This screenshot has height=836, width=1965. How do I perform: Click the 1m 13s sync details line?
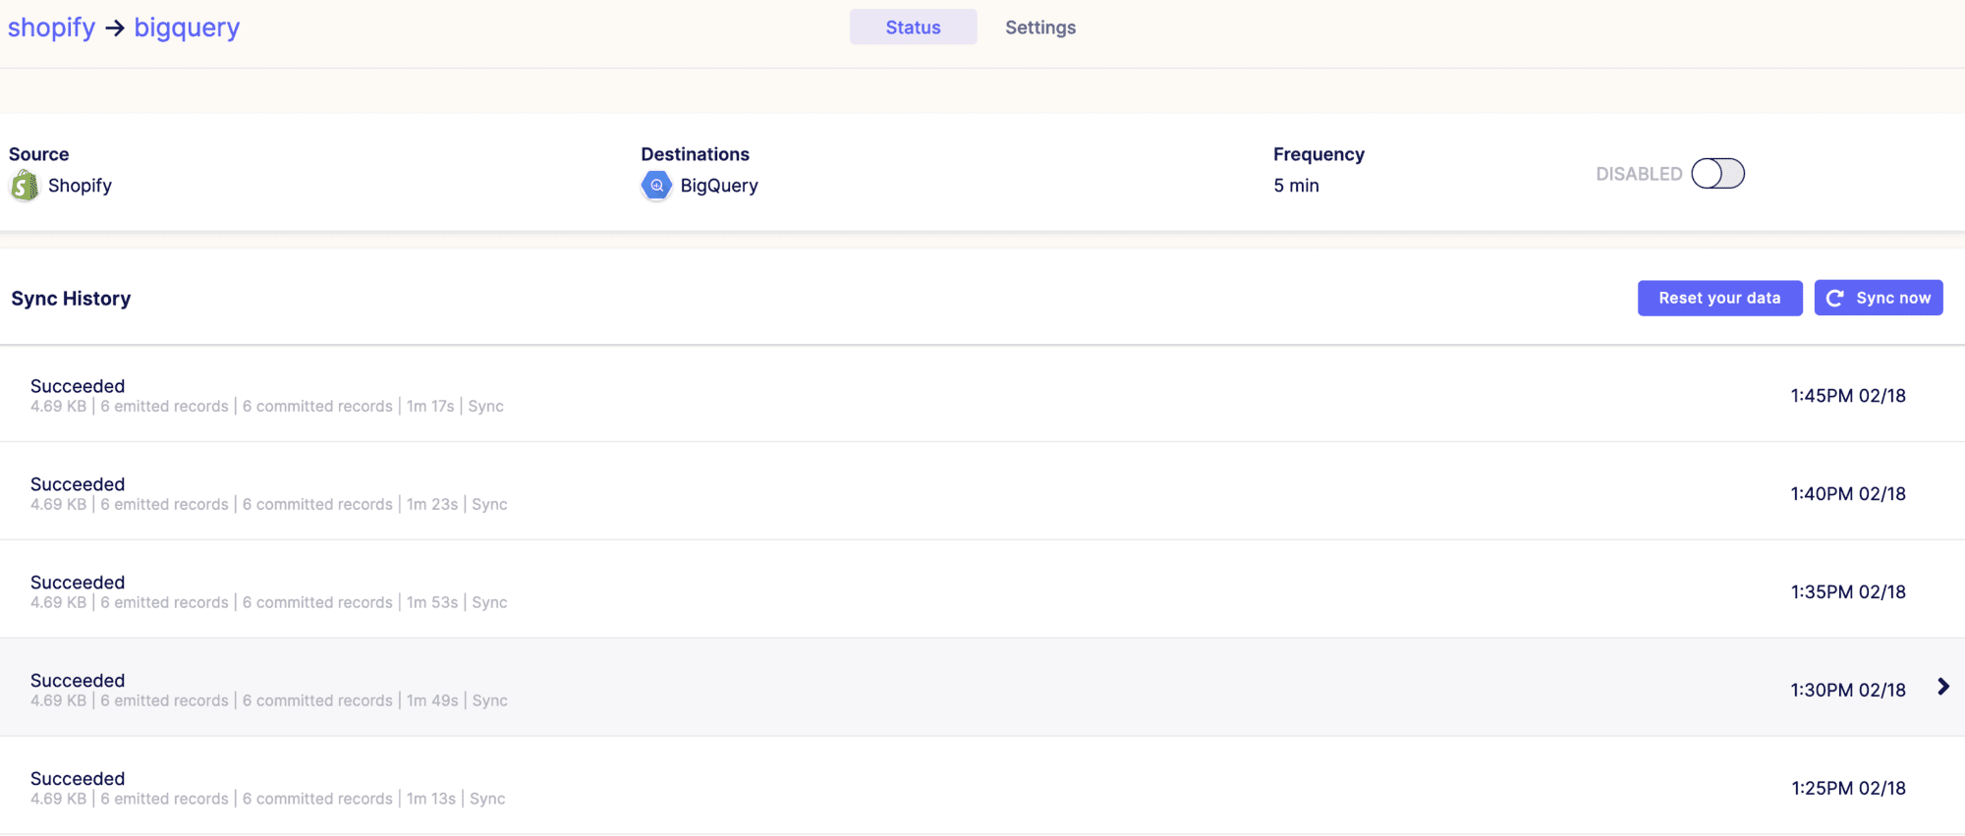[x=267, y=800]
